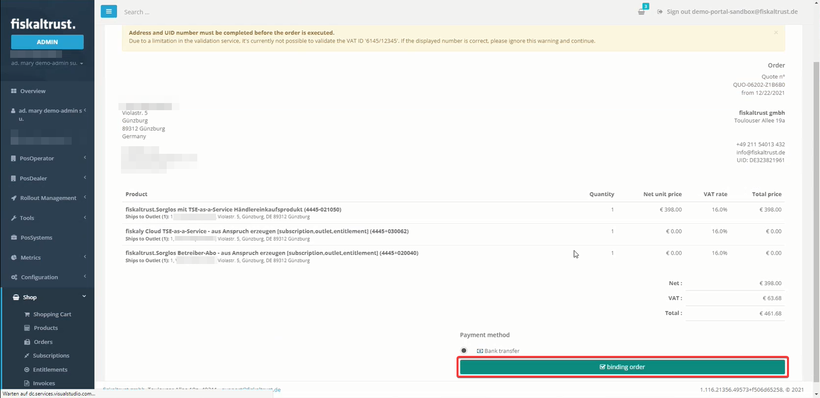Click the PosOperator building icon
The width and height of the screenshot is (820, 398).
(x=13, y=158)
